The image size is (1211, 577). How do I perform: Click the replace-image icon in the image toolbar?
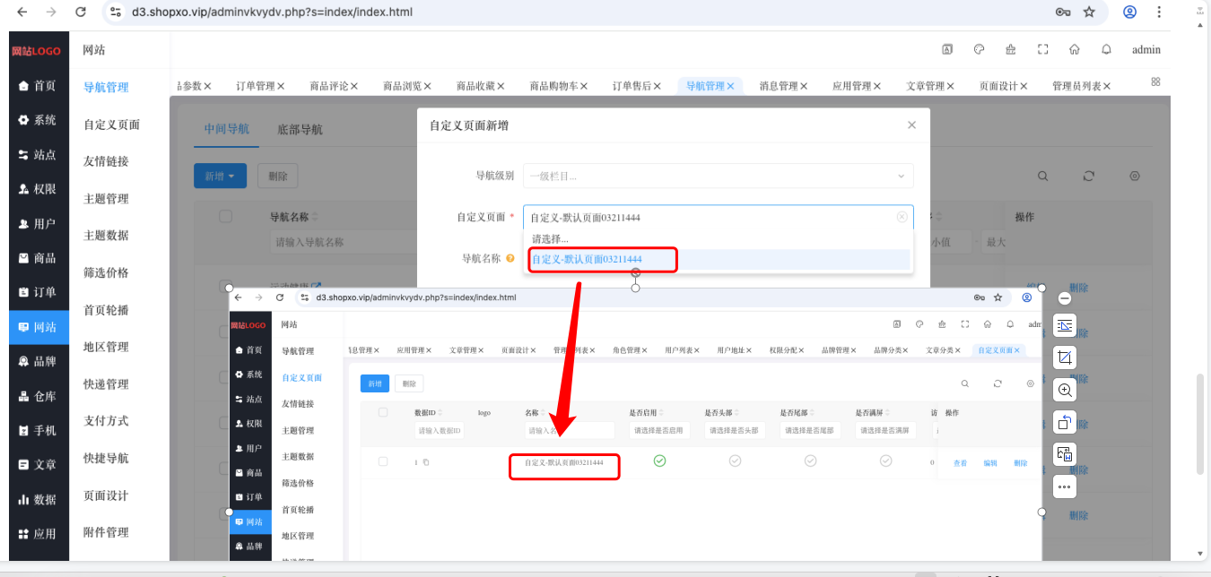(x=1065, y=454)
